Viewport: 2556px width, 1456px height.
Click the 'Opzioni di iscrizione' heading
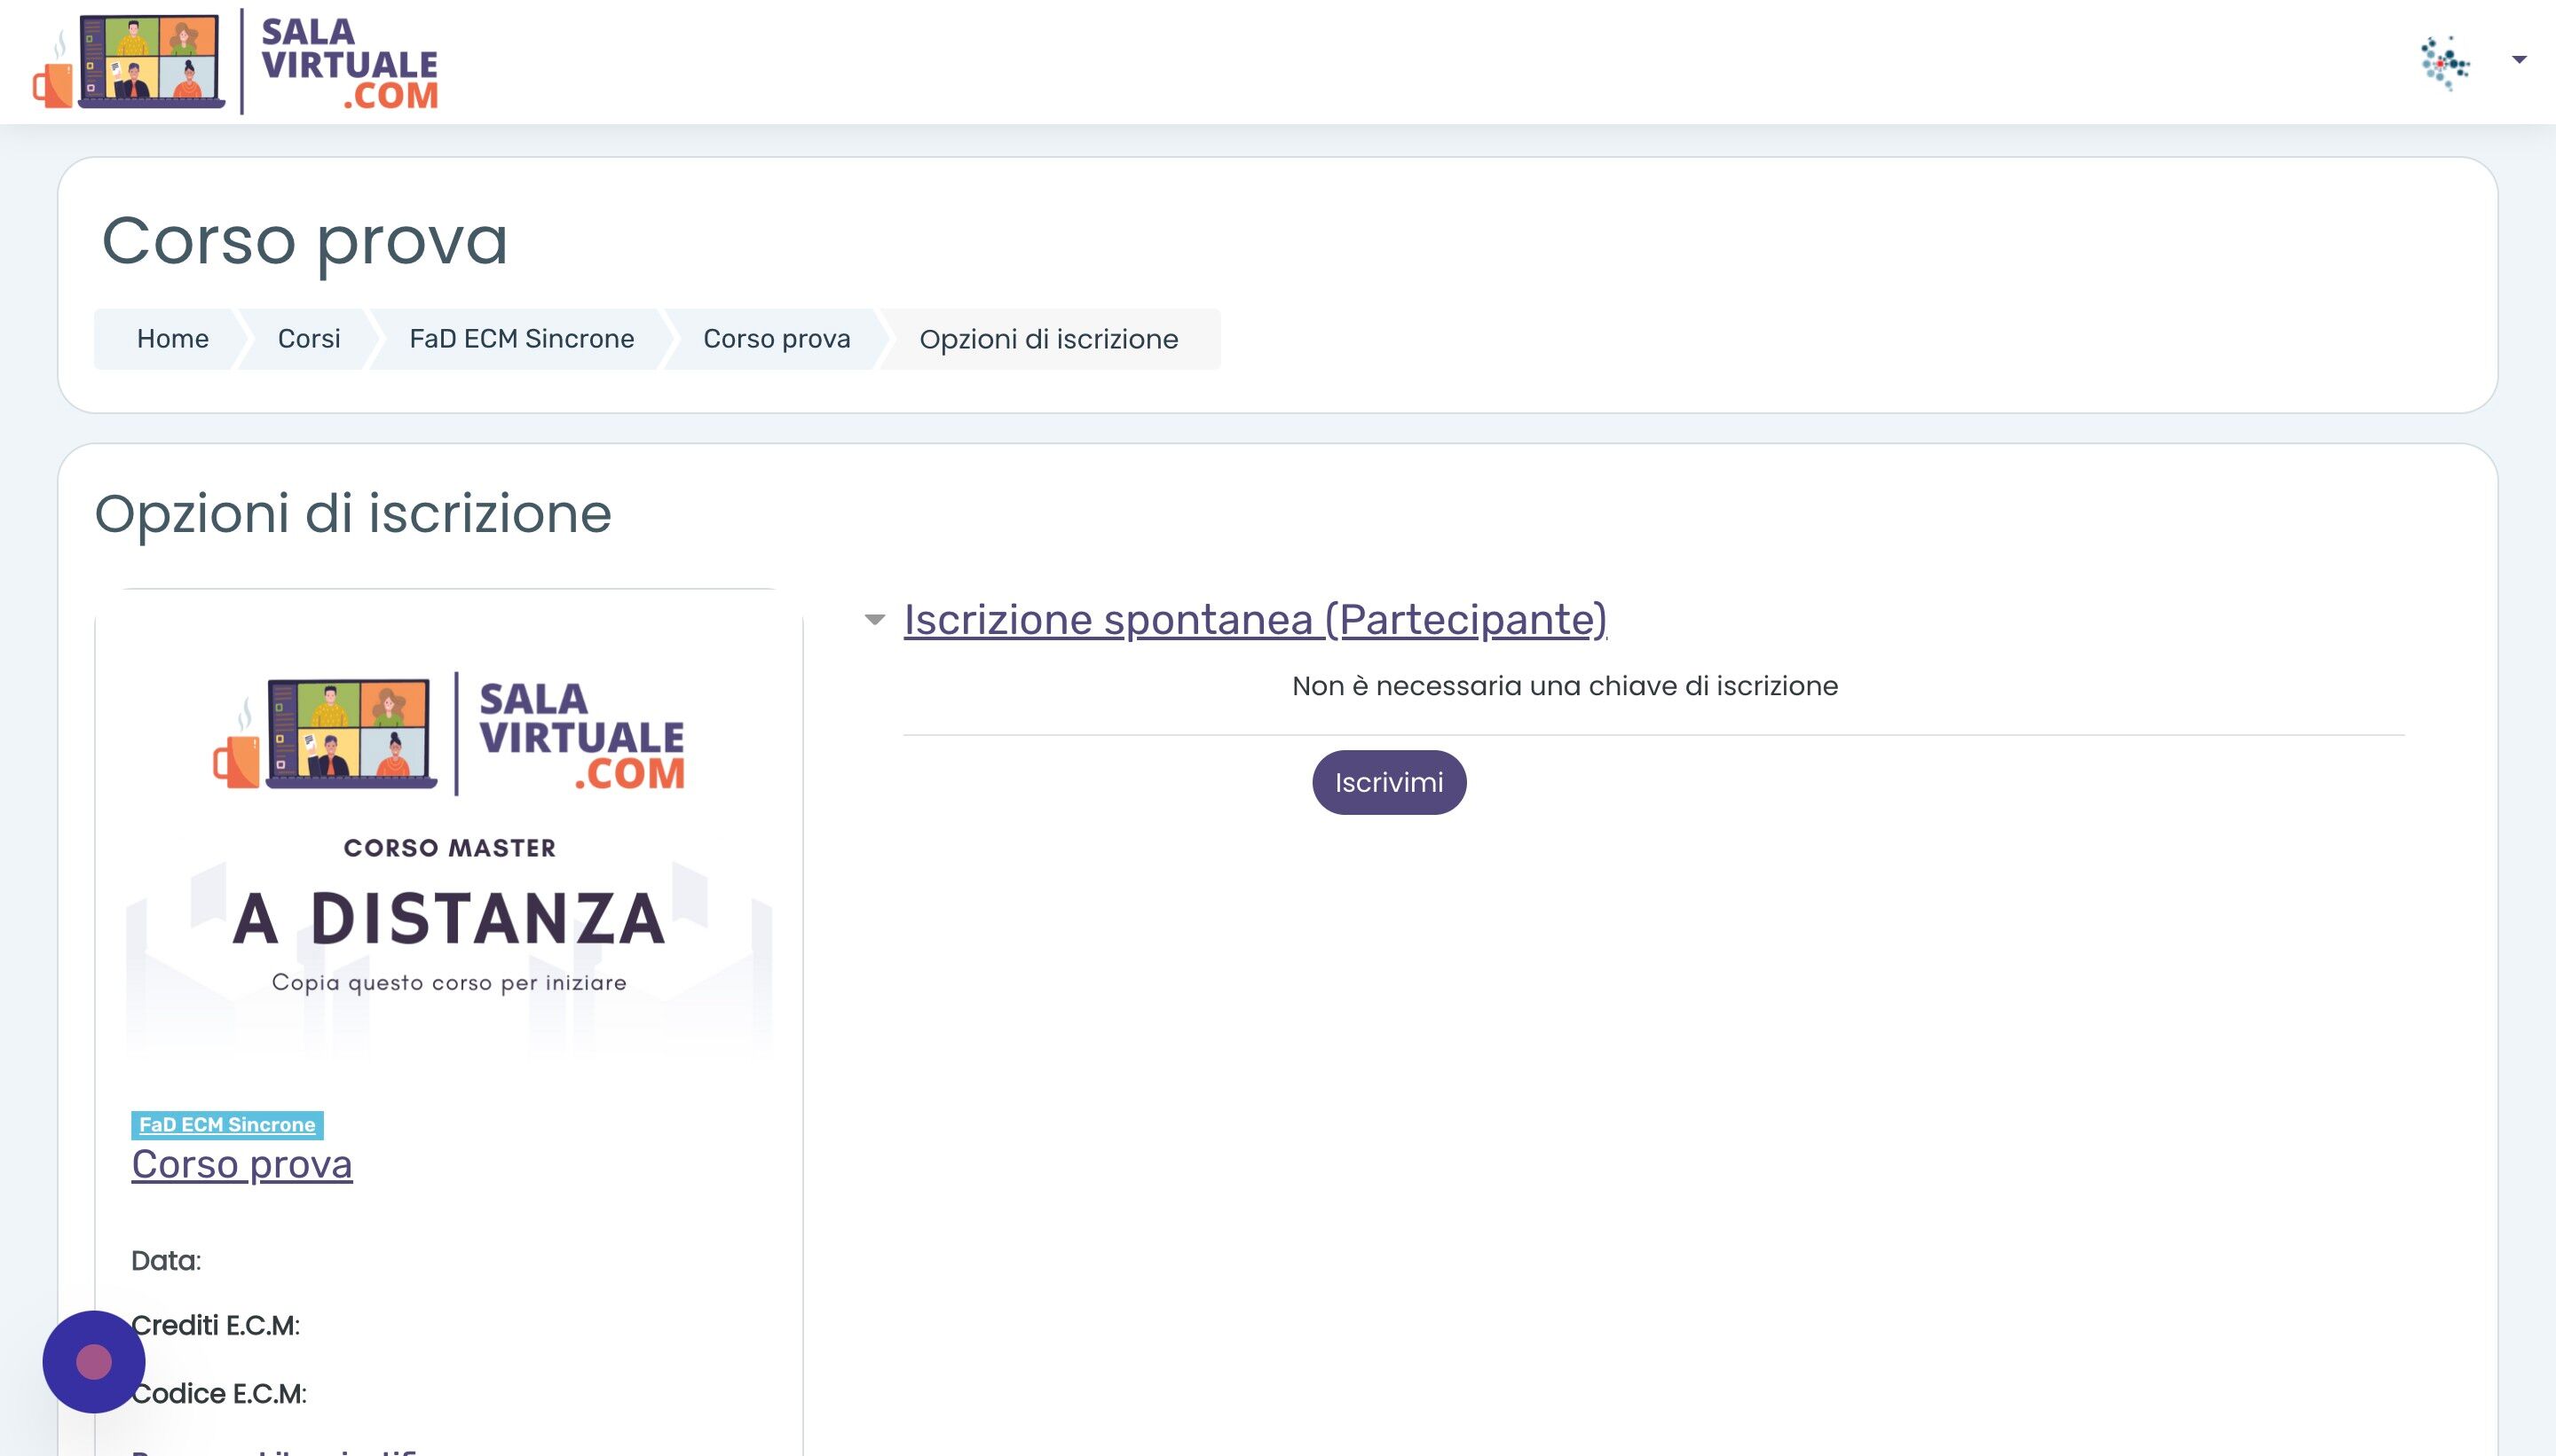point(352,514)
